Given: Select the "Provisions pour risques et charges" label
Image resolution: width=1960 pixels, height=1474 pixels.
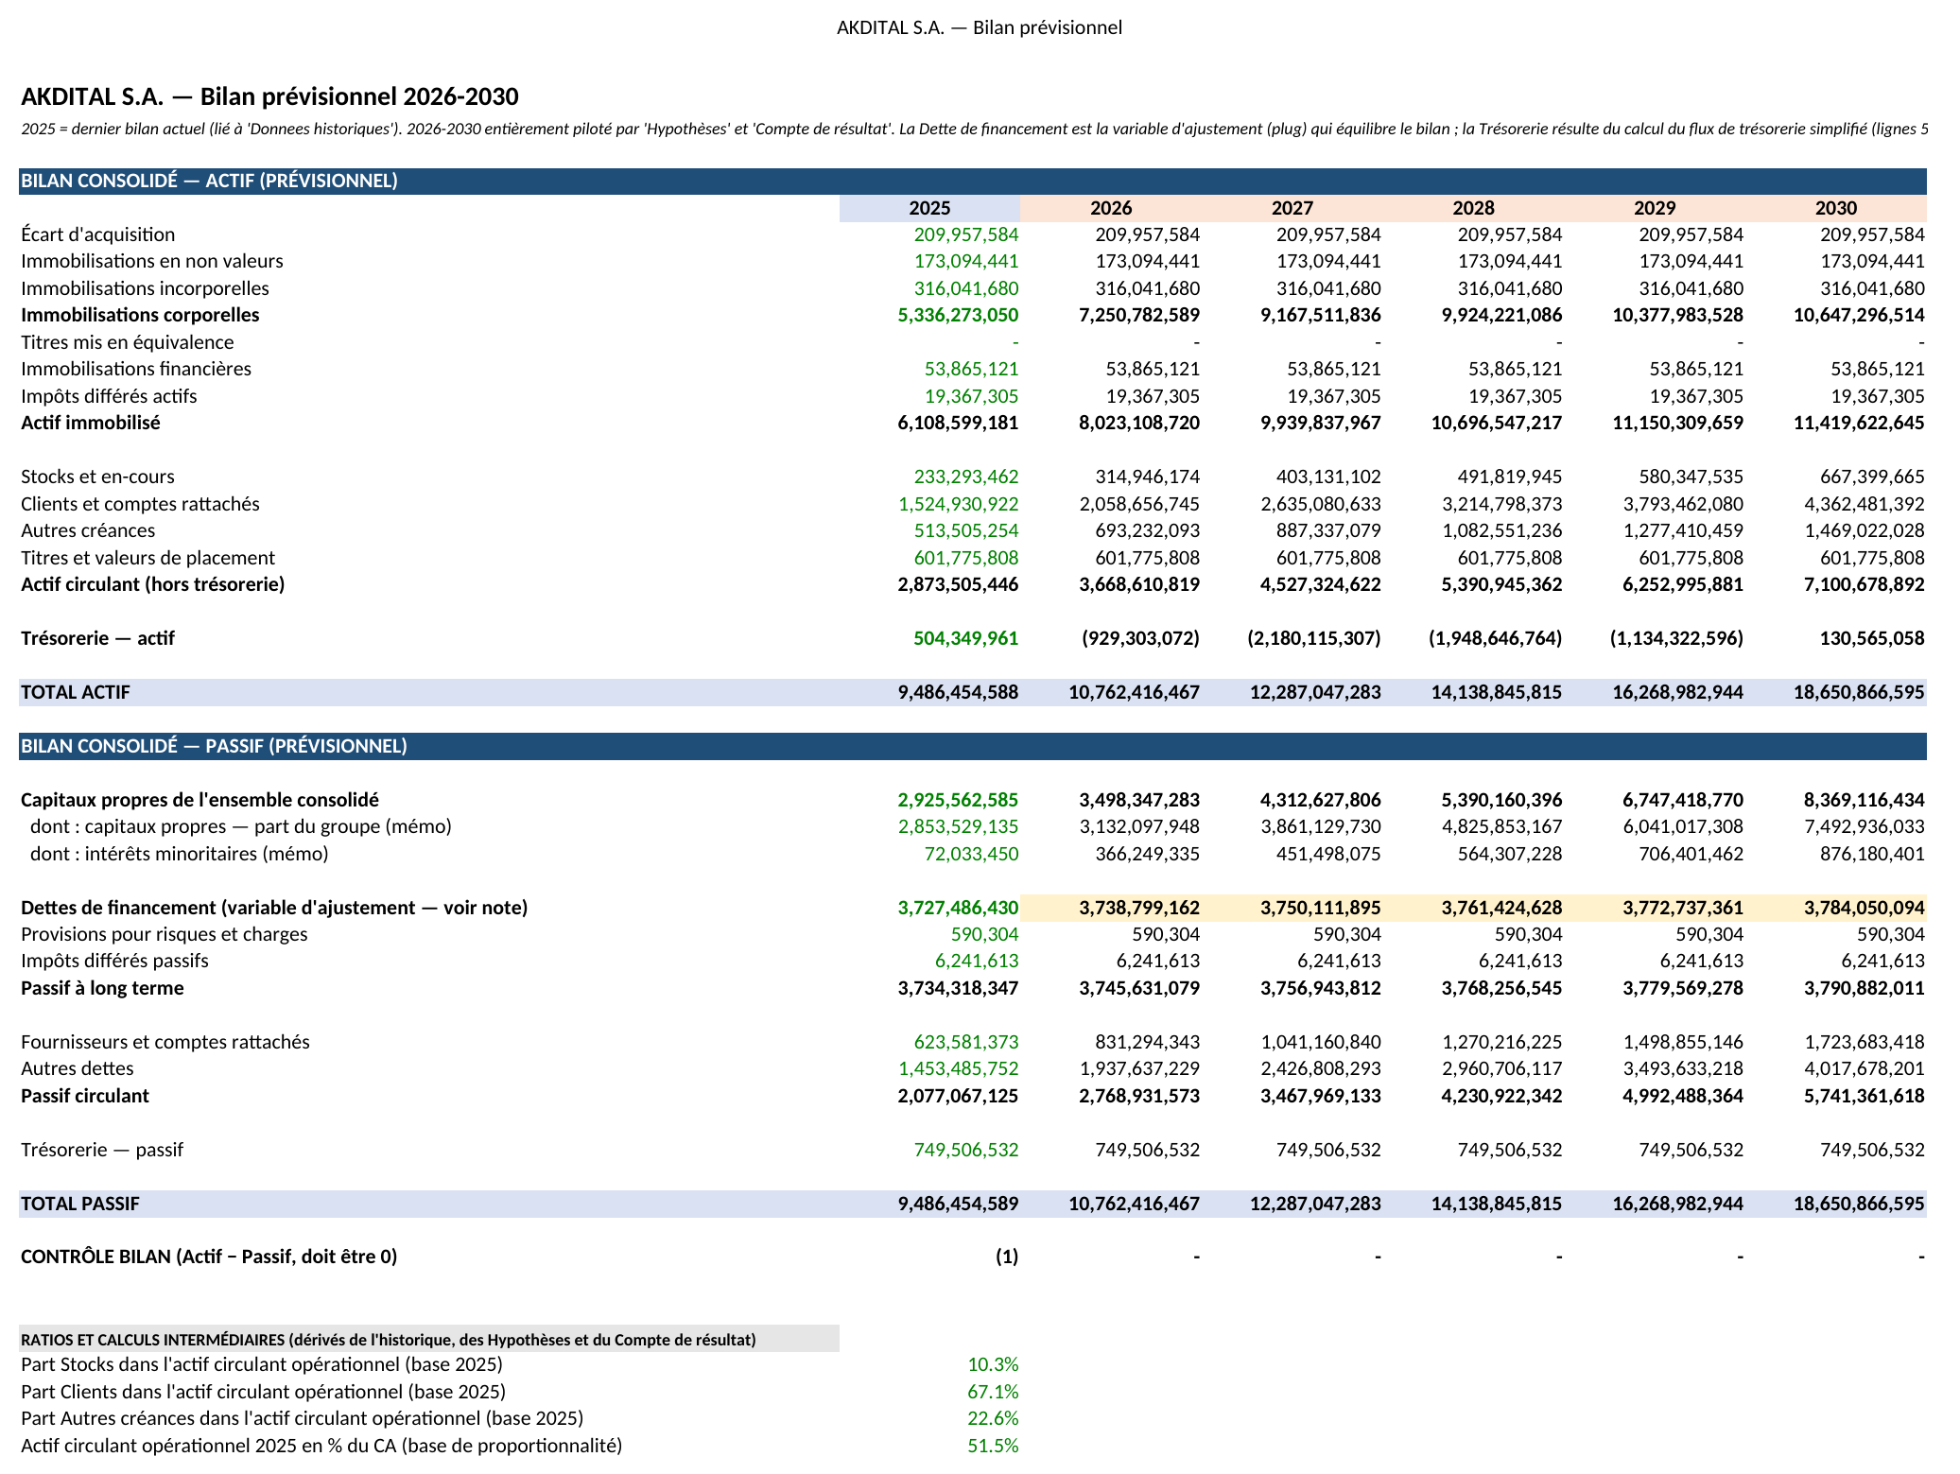Looking at the screenshot, I should pos(165,934).
